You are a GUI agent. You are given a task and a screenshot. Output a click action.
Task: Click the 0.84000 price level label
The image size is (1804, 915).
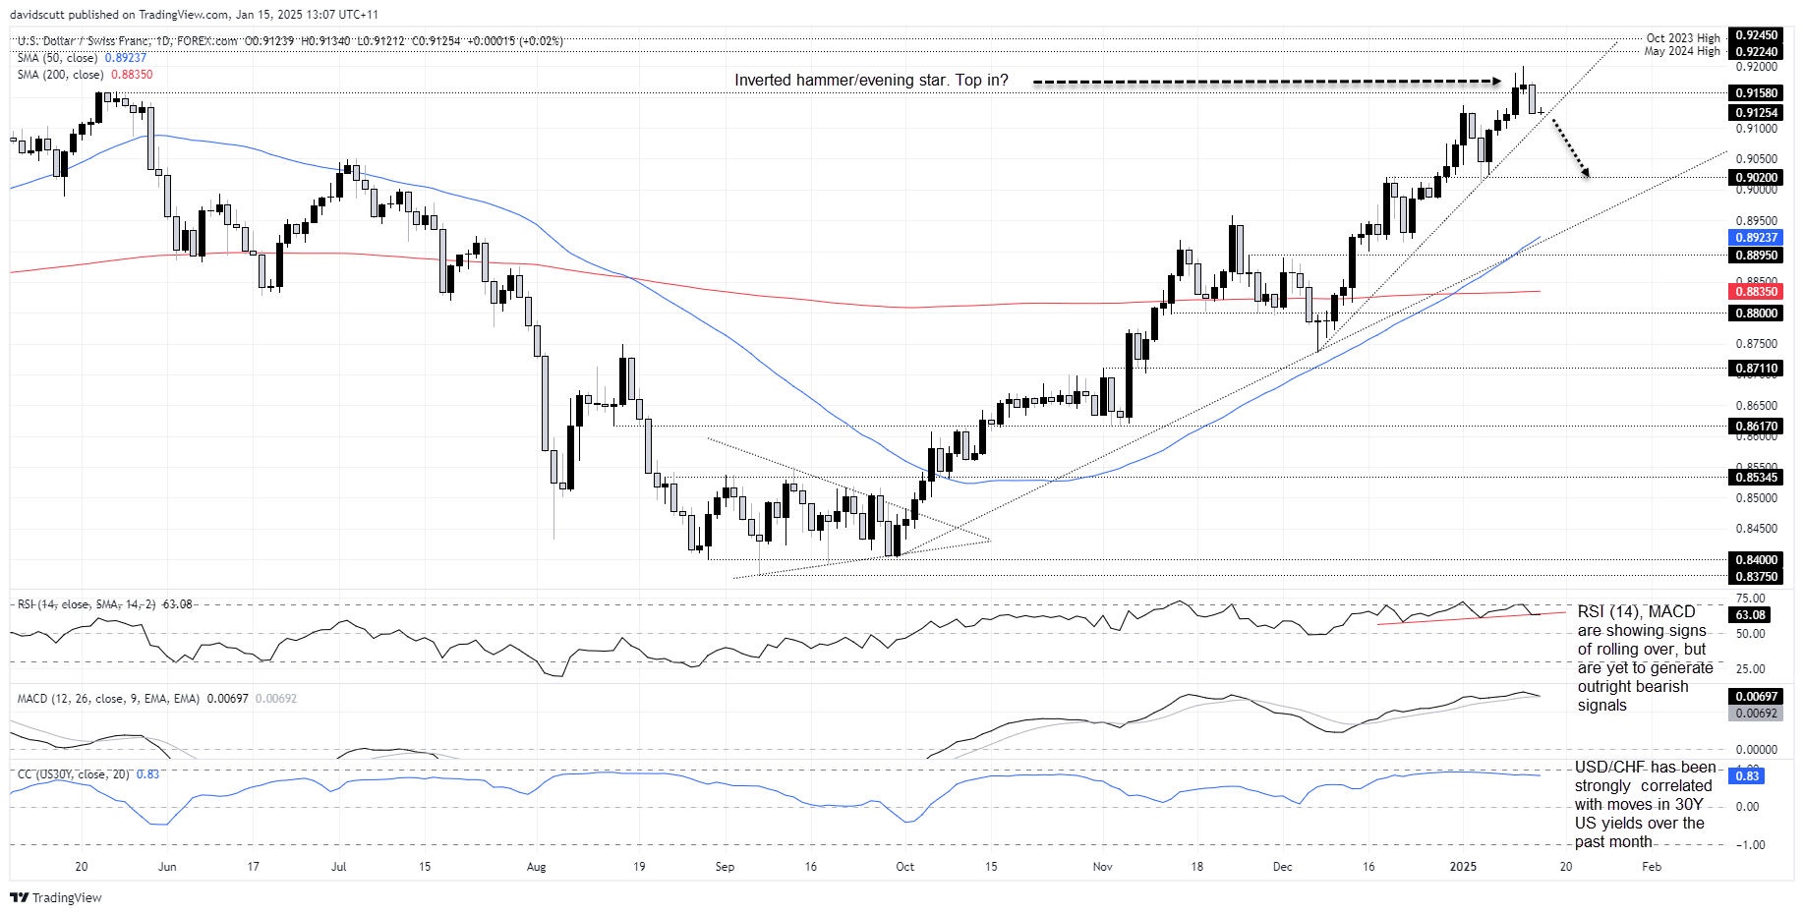click(1756, 560)
